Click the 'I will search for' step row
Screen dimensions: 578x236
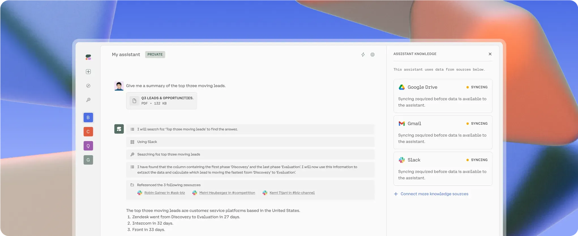pos(250,129)
